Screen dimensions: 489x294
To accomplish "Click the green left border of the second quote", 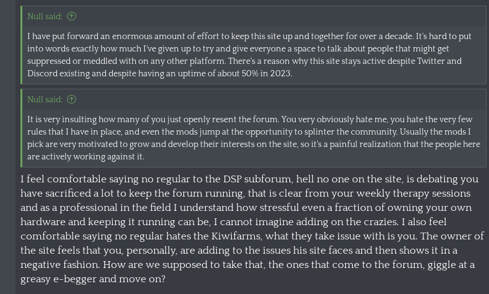I will pos(21,128).
